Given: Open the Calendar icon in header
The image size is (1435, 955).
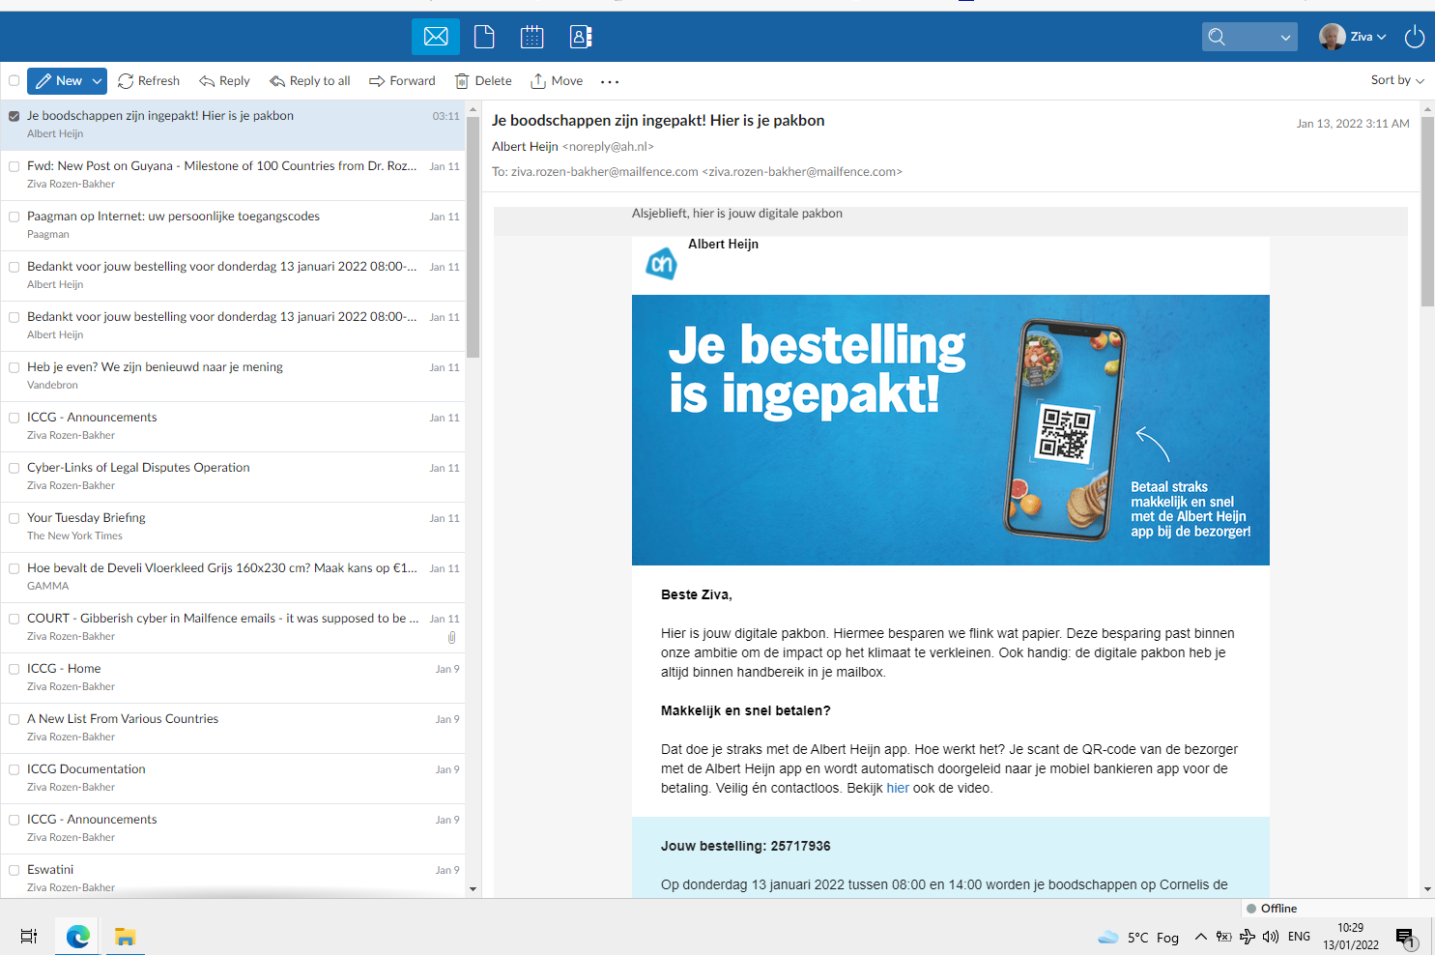Looking at the screenshot, I should tap(532, 37).
